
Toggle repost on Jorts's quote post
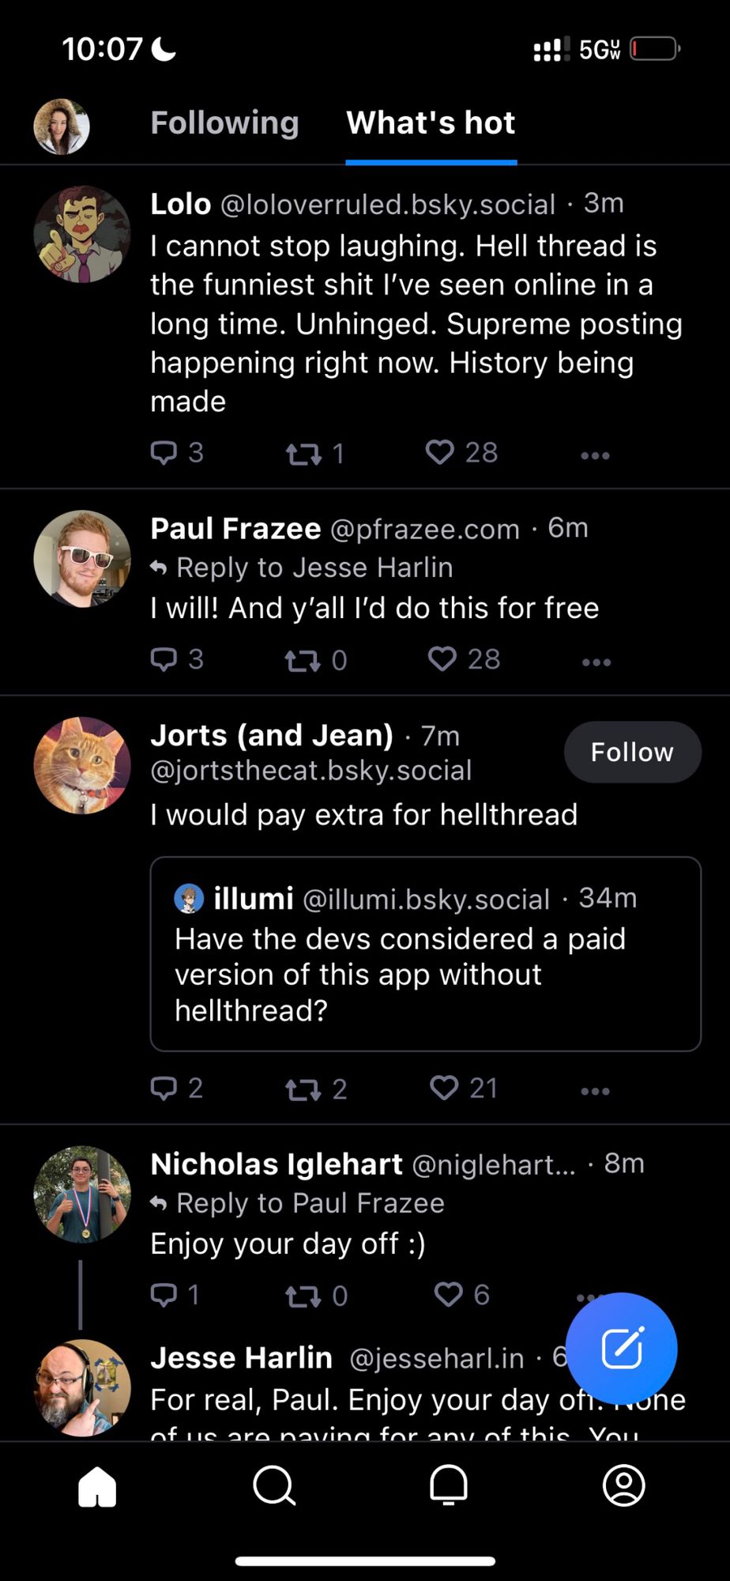[x=315, y=1089]
